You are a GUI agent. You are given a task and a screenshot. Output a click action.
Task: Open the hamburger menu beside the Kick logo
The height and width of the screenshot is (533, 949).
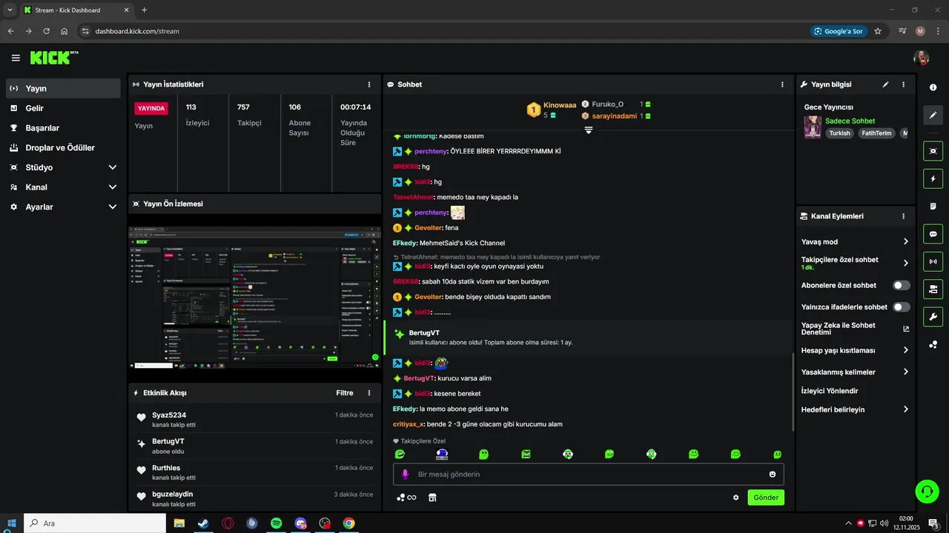point(16,58)
